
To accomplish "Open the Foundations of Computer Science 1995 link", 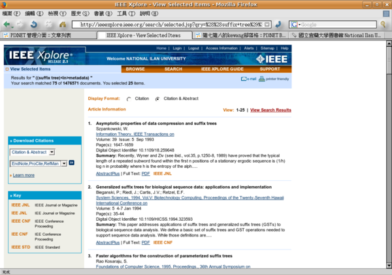I will (x=173, y=267).
